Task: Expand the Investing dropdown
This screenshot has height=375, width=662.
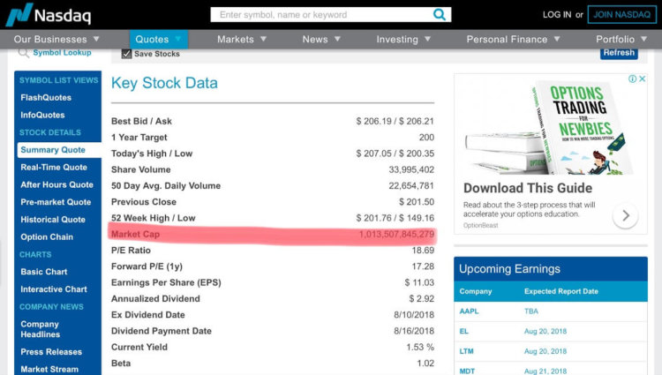Action: 403,39
